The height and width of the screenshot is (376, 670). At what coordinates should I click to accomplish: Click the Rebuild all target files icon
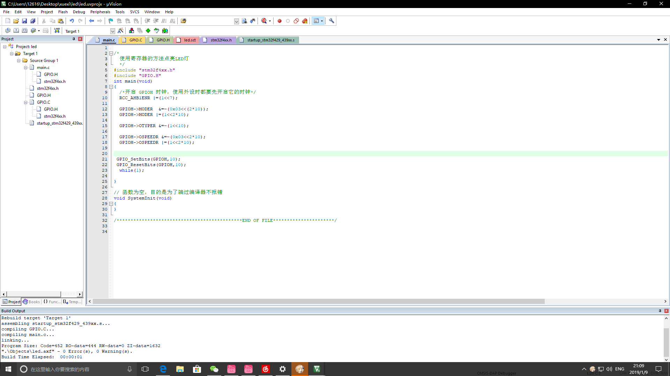[24, 31]
